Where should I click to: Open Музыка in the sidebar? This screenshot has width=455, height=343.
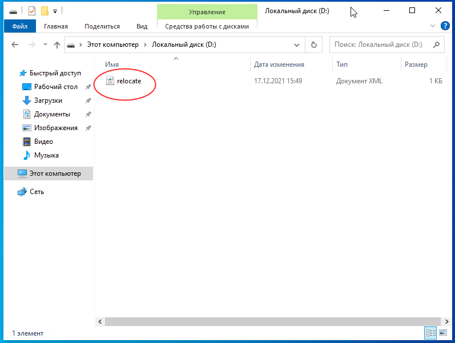click(x=46, y=155)
